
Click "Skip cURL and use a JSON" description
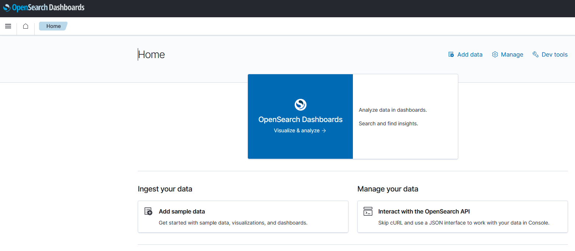pos(464,223)
